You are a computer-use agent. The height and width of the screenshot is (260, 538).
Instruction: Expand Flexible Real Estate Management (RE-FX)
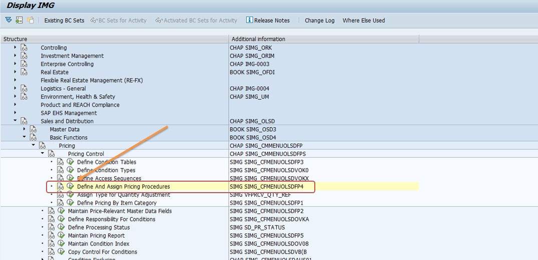(15, 80)
